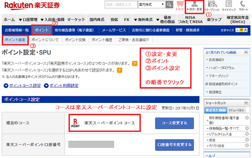Open the 注文 shopping cart icon
The height and width of the screenshot is (158, 252).
pyautogui.click(x=180, y=3)
